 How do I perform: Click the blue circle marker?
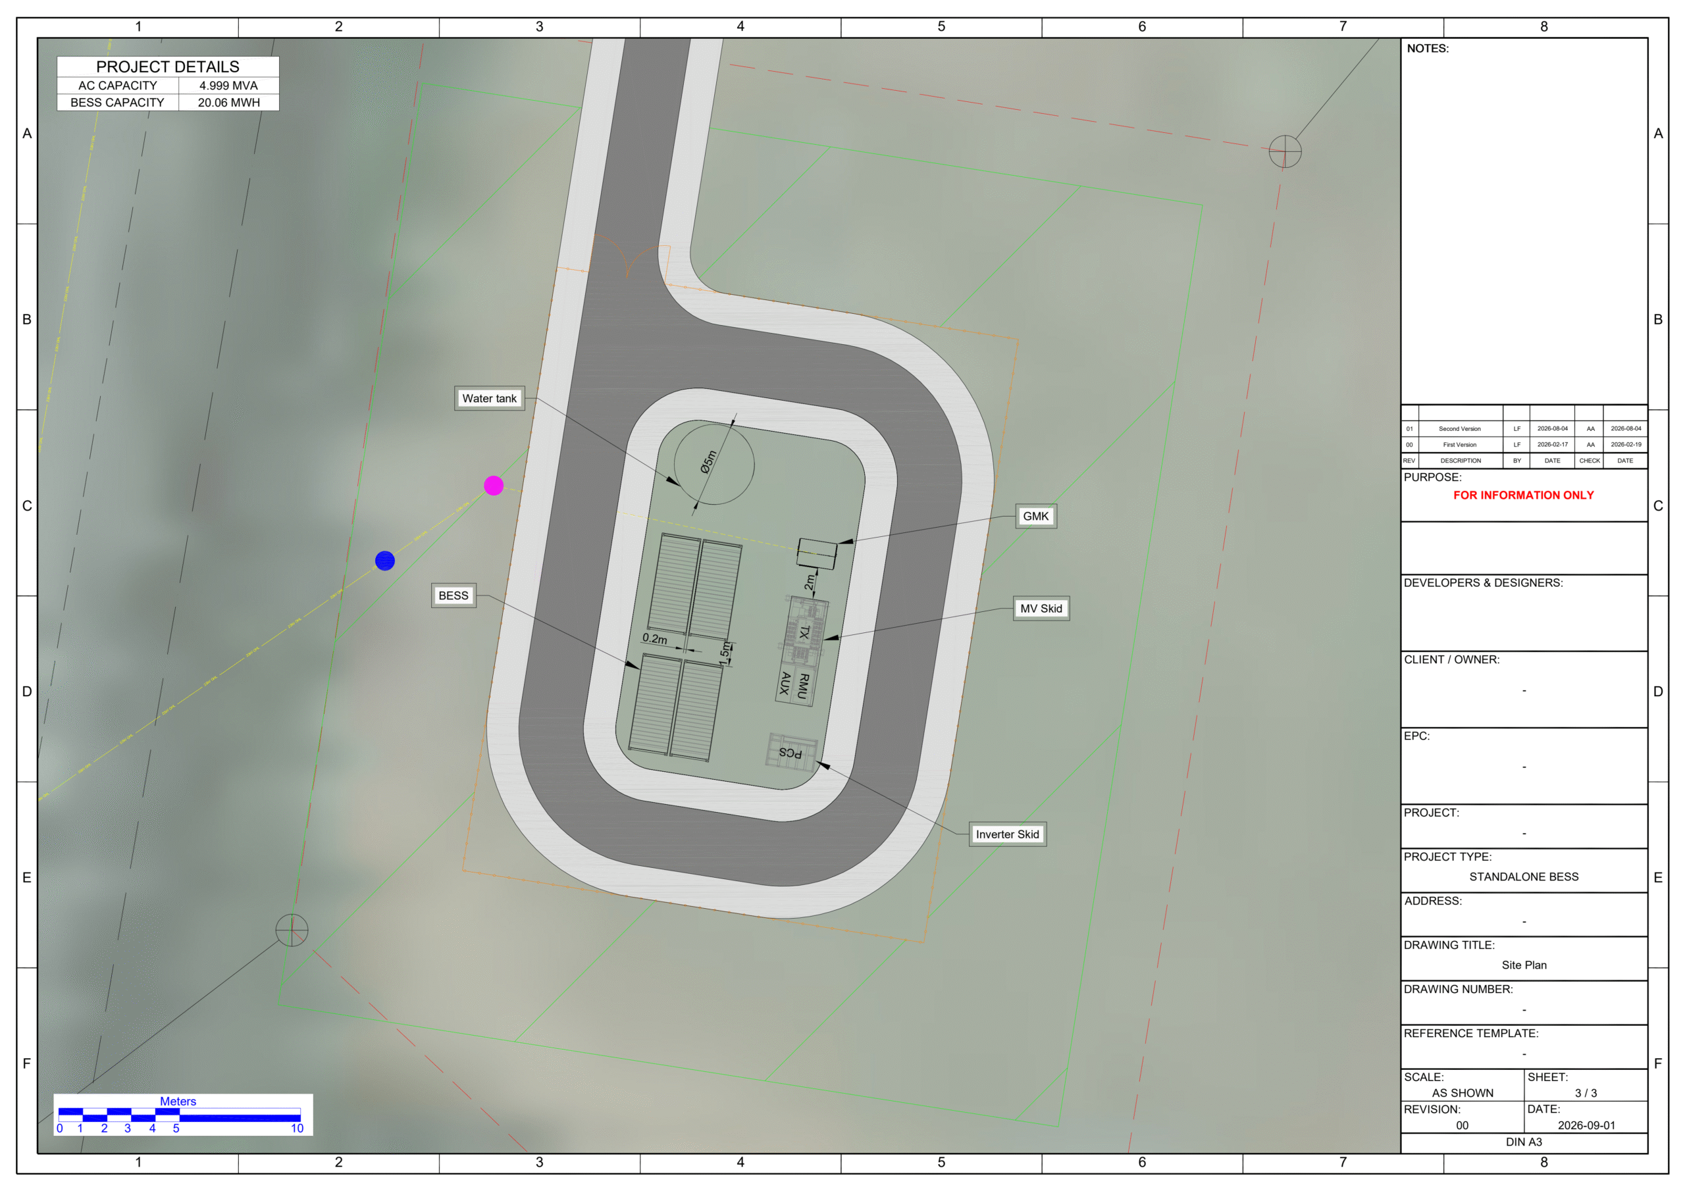[384, 561]
